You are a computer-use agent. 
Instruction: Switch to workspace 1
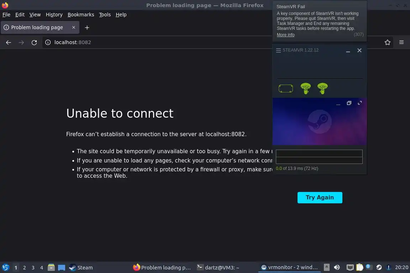tap(16, 268)
